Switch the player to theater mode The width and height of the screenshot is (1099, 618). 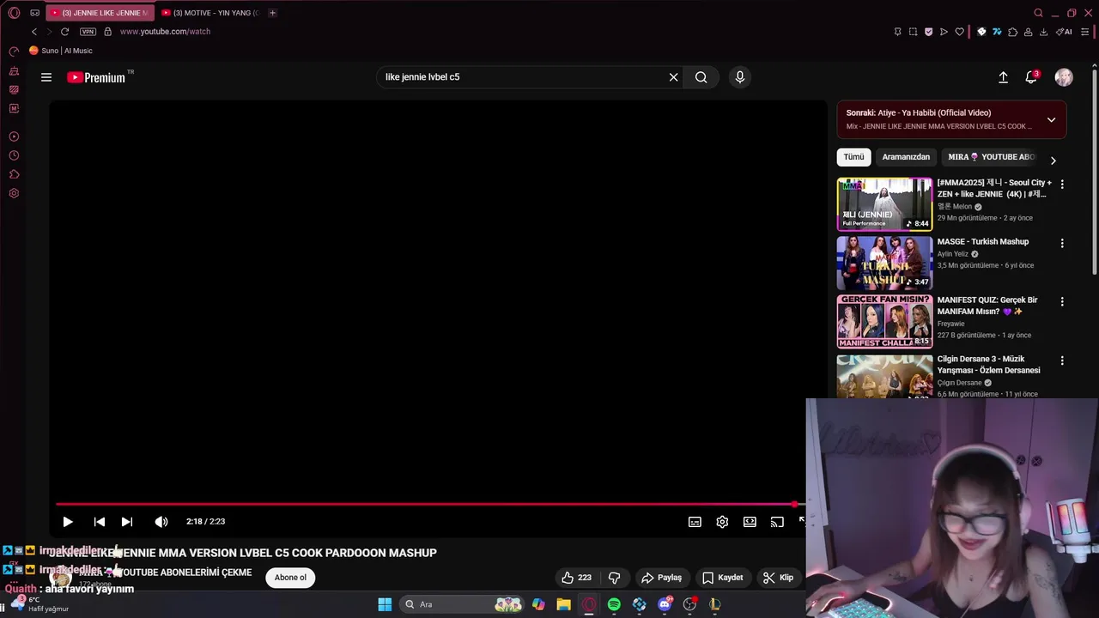click(750, 522)
